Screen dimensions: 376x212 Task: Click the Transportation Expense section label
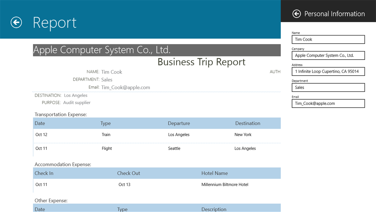coord(61,114)
